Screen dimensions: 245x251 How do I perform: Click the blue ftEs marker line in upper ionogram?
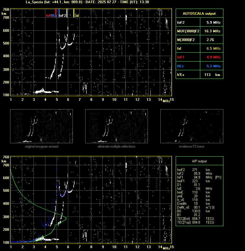point(59,13)
